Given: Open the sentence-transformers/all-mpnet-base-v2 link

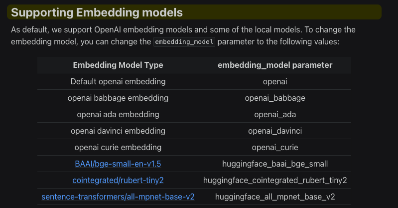Looking at the screenshot, I should pos(118,197).
